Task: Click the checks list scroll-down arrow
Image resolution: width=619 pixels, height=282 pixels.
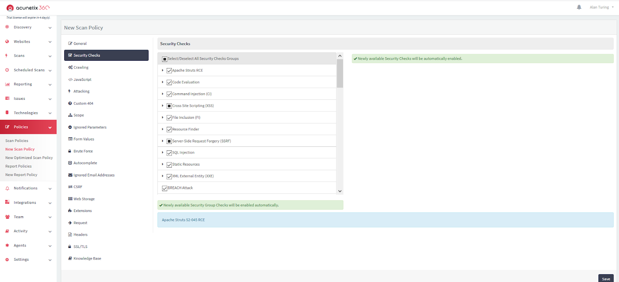Action: [340, 191]
